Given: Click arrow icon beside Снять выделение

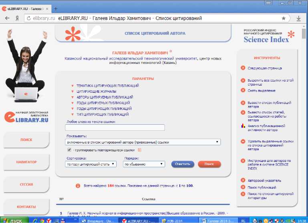Looking at the screenshot, I should (243, 90).
